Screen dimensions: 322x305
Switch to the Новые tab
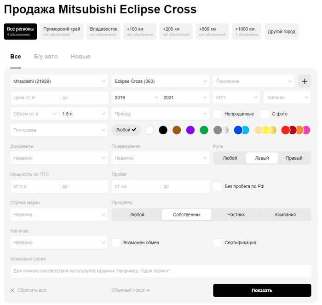pyautogui.click(x=80, y=57)
